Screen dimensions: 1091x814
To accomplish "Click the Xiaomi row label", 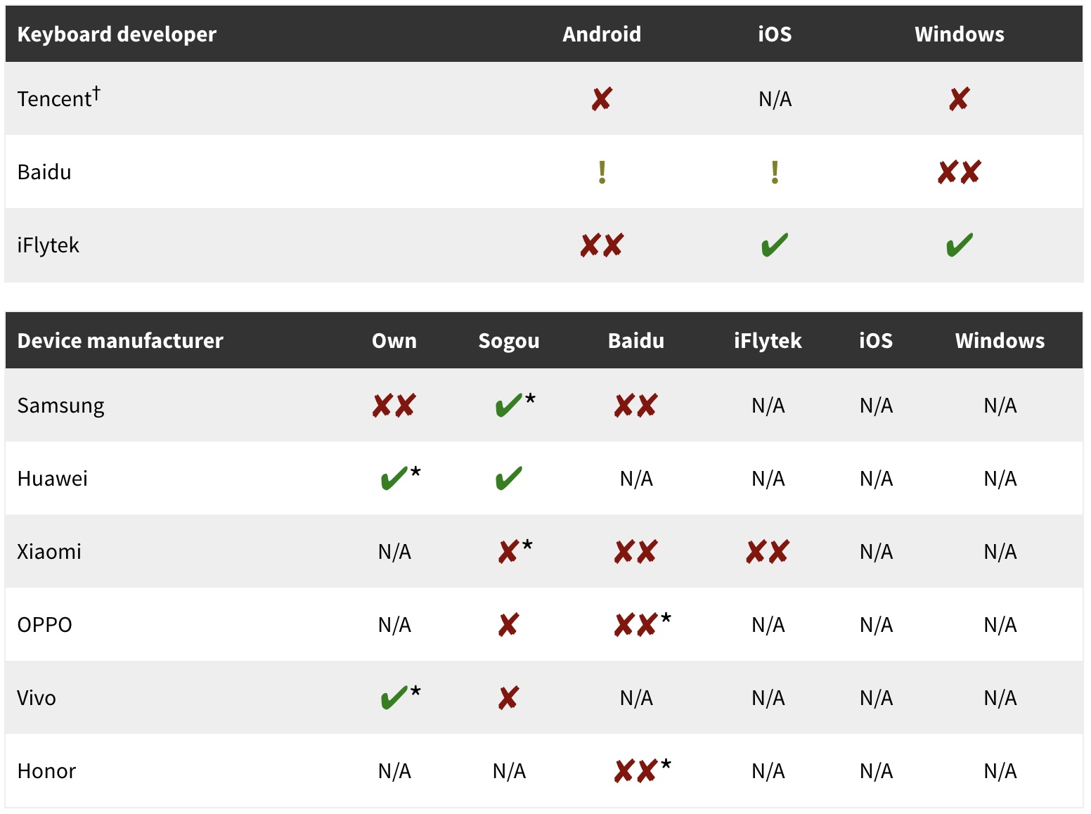I will pyautogui.click(x=49, y=552).
